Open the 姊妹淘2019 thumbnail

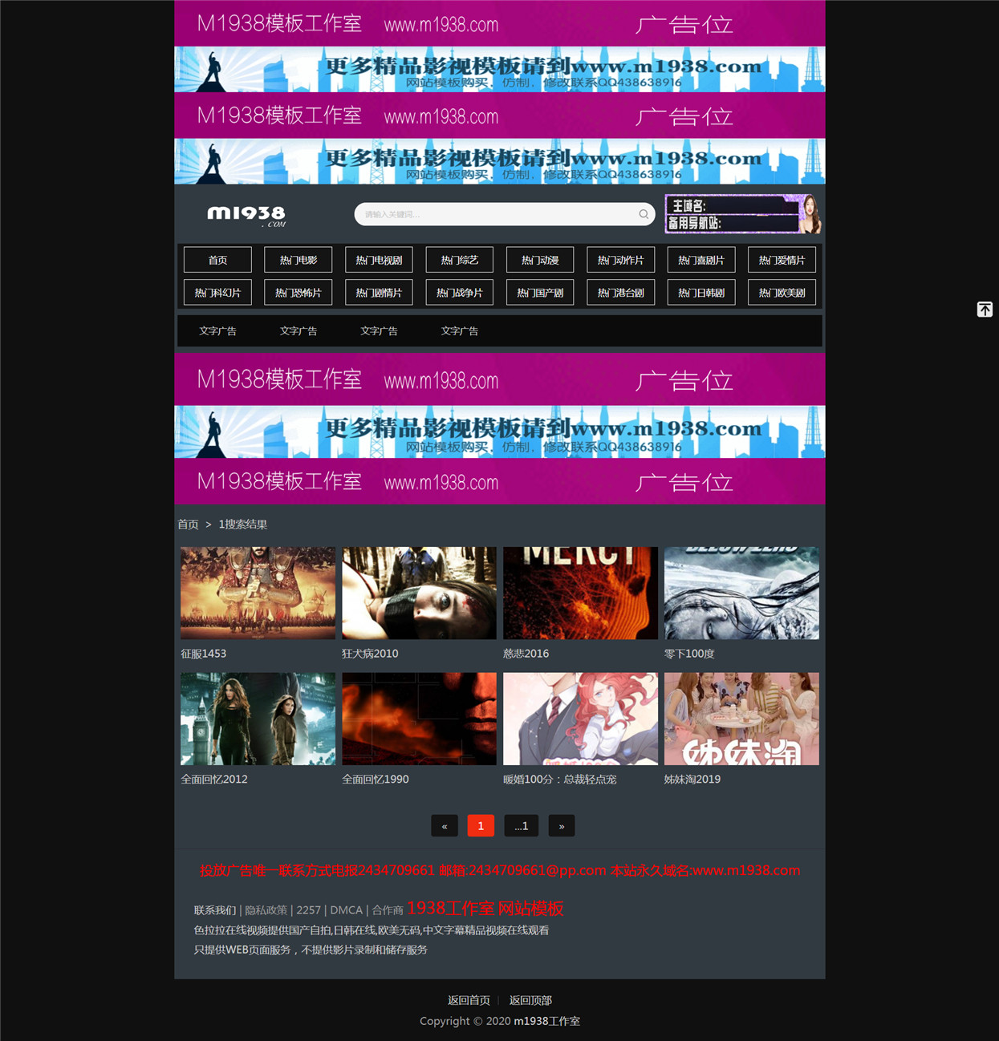(x=741, y=719)
